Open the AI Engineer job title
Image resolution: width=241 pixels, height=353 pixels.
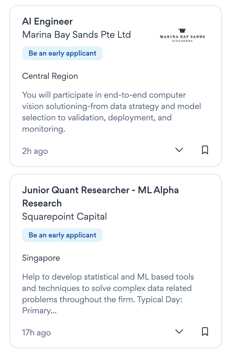coord(47,22)
